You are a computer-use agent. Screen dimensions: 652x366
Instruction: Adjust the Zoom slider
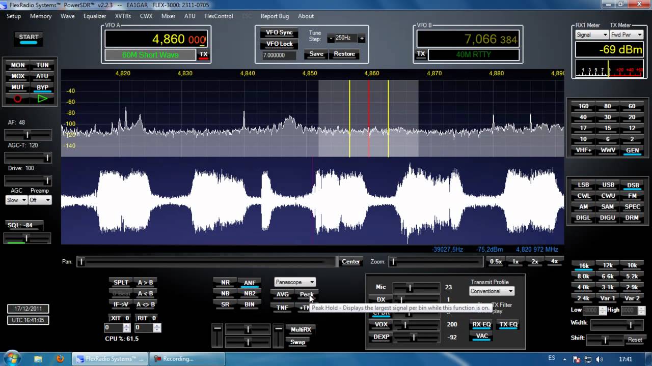[x=436, y=262]
